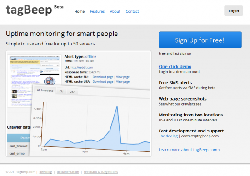Open the Home menu item
The image size is (250, 176).
80,11
